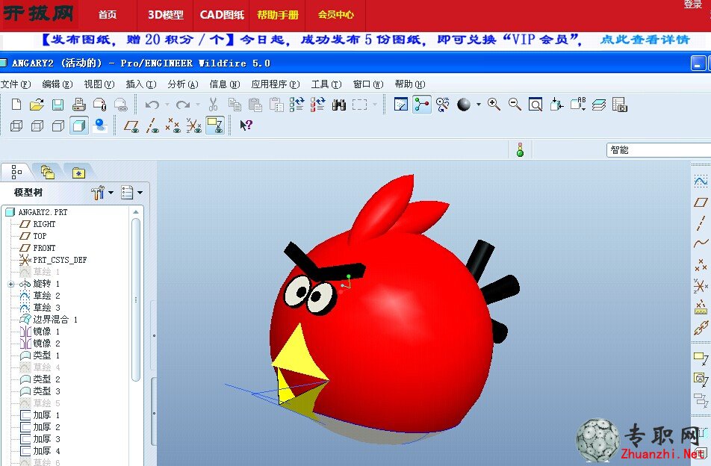Click the context-sensitive help cursor icon
The height and width of the screenshot is (466, 711).
pyautogui.click(x=246, y=125)
